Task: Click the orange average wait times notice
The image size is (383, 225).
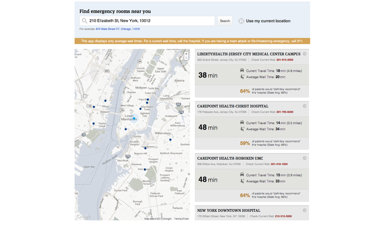Action: point(192,41)
